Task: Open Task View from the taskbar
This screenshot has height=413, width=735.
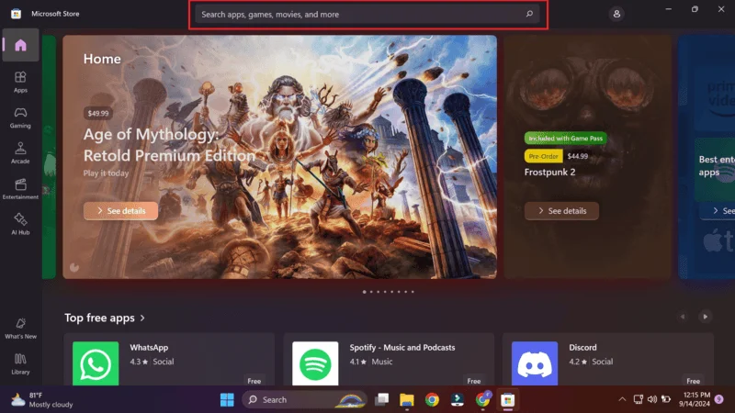Action: pyautogui.click(x=381, y=399)
